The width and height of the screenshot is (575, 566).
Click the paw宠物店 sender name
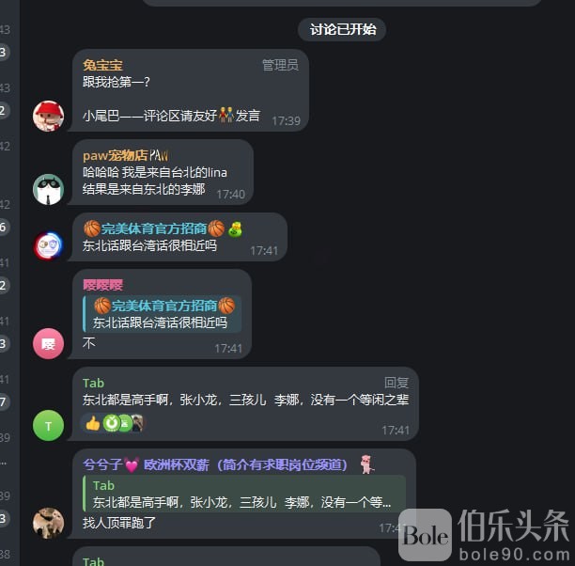point(125,155)
